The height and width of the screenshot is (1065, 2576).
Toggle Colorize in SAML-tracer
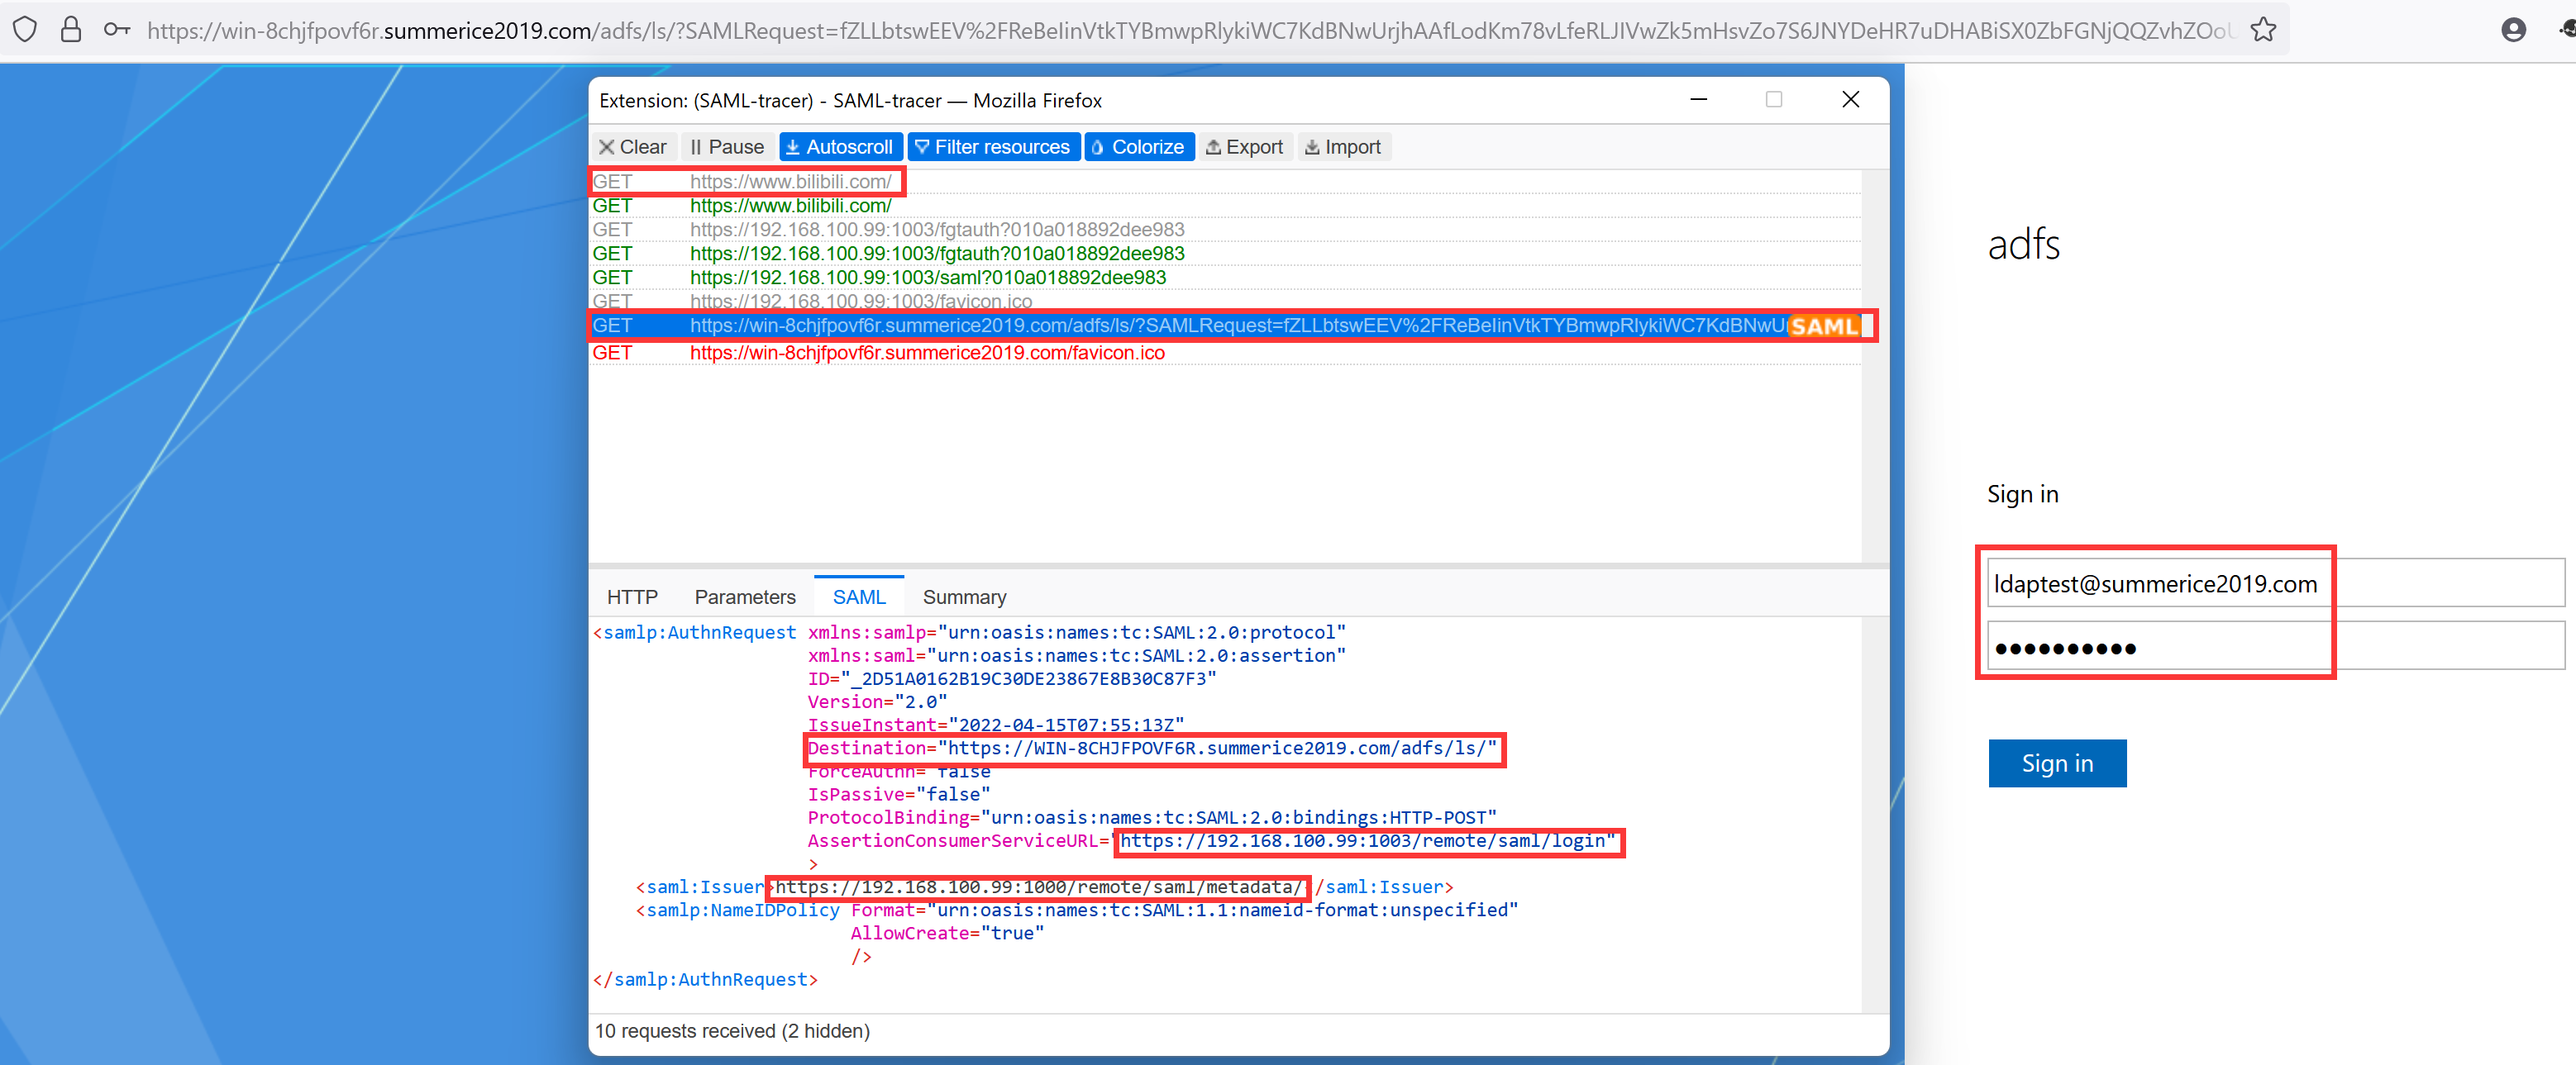pyautogui.click(x=1139, y=147)
